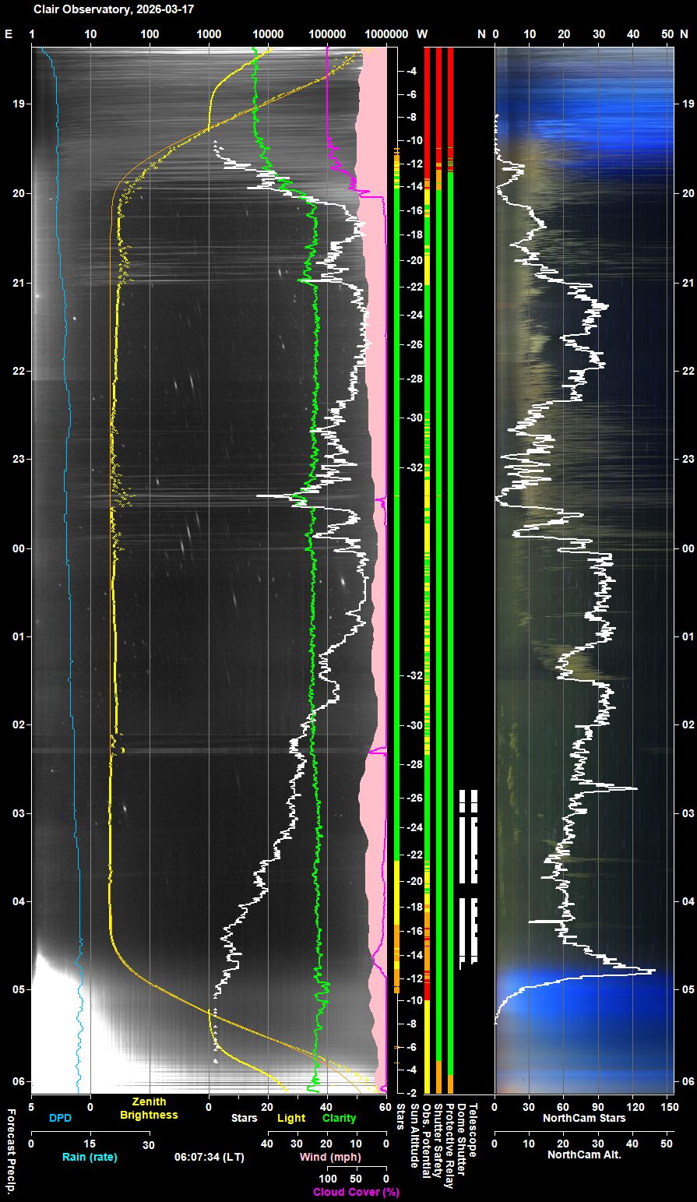Click the vertical "Obs. Potential" label
Viewport: 697px width, 1202px height.
coord(426,1139)
